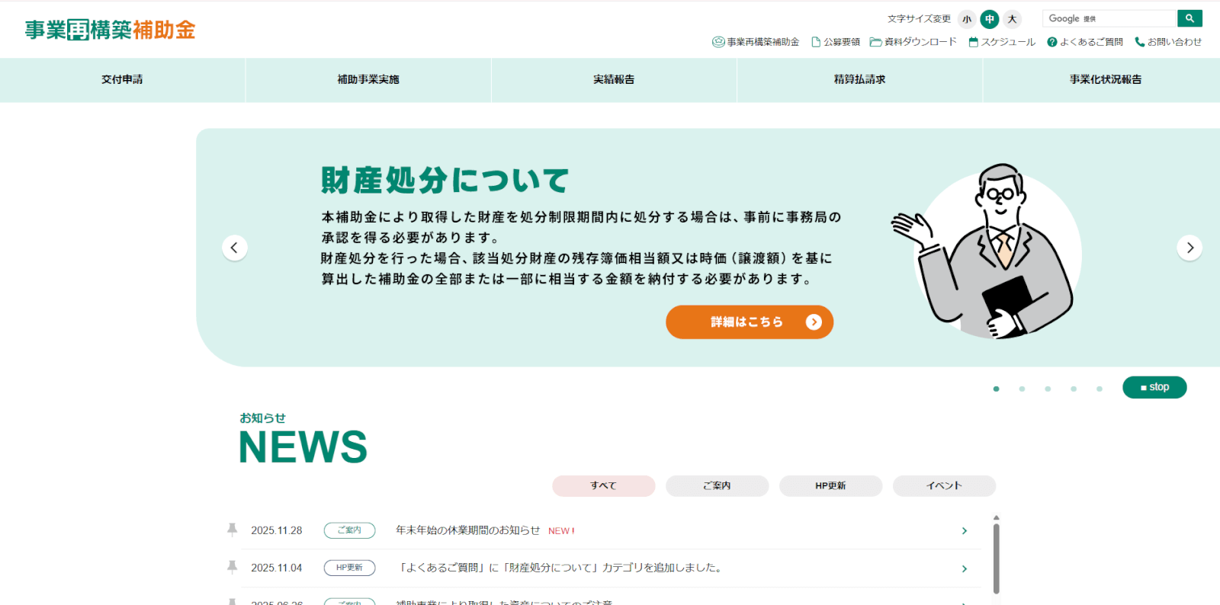This screenshot has width=1220, height=605.
Task: Select the すべて news filter tab
Action: click(x=604, y=485)
